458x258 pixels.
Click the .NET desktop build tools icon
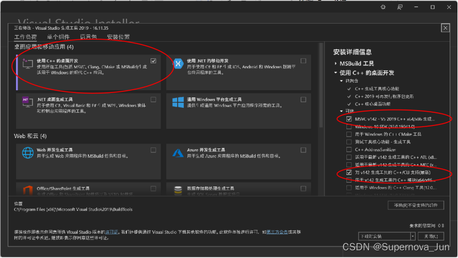(27, 102)
